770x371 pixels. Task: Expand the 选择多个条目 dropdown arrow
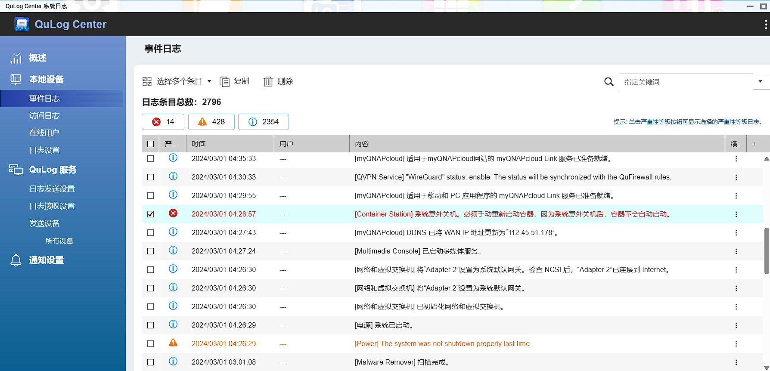point(209,81)
